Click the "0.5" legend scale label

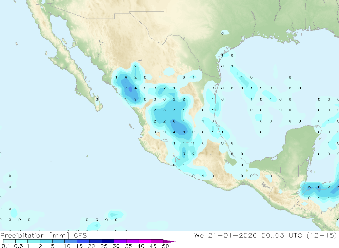18,246
